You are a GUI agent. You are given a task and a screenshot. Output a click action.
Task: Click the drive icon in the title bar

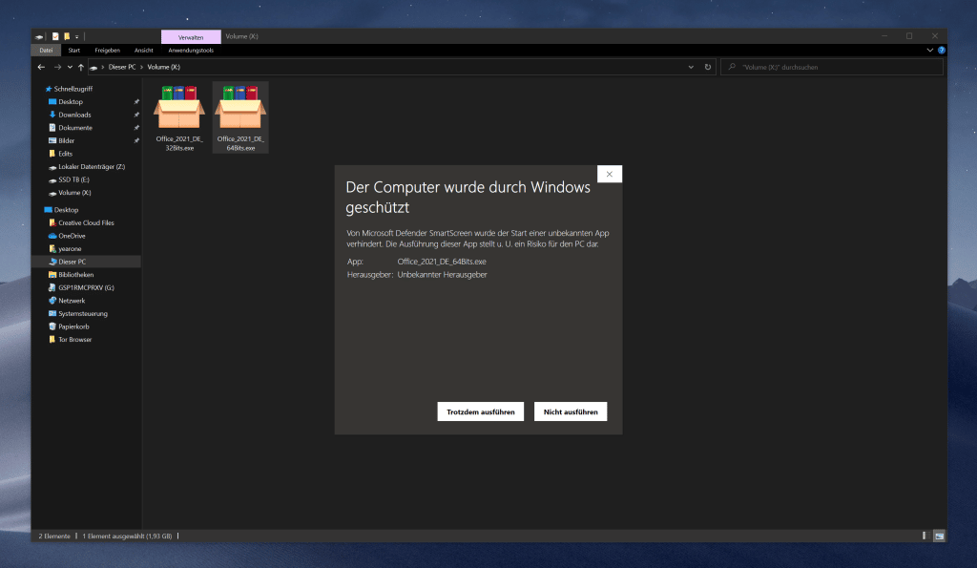[x=39, y=37]
